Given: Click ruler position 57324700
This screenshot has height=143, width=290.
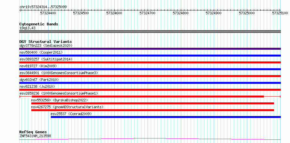Looking at the screenshot, I should [x=147, y=13].
